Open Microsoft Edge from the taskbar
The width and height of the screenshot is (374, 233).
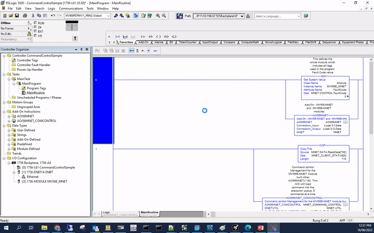tap(248, 228)
